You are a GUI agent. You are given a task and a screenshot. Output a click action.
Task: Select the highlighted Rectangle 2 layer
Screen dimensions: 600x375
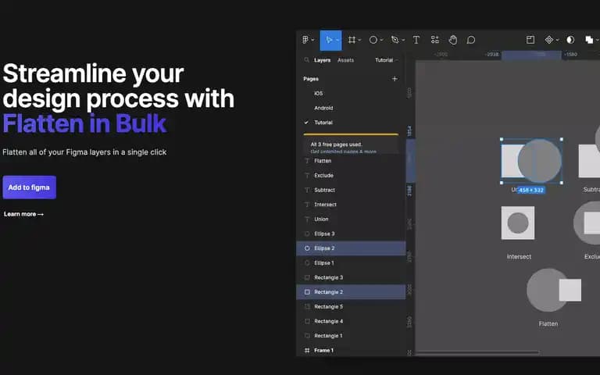point(352,292)
